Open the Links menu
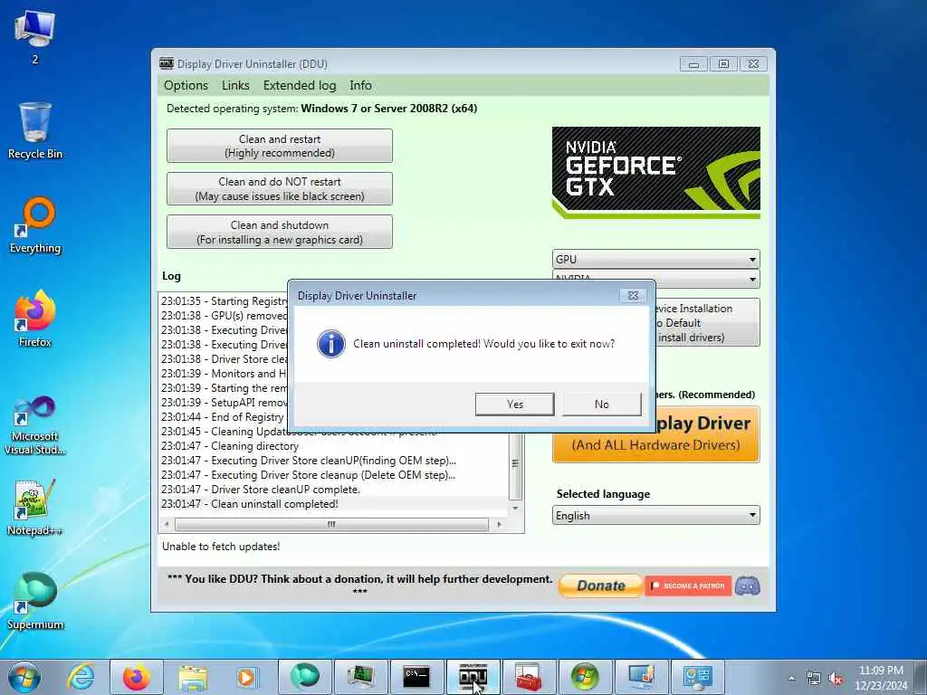The width and height of the screenshot is (927, 695). (x=235, y=85)
